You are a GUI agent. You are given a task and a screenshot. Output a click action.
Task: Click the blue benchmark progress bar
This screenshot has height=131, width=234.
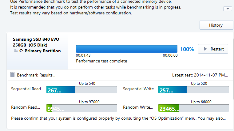127,49
